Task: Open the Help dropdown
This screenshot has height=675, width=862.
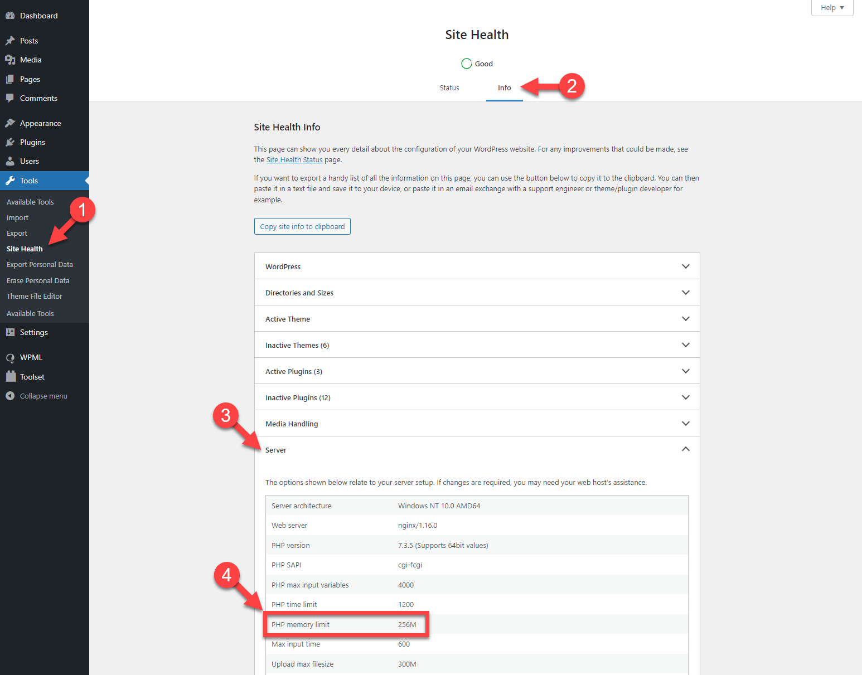Action: pyautogui.click(x=831, y=7)
